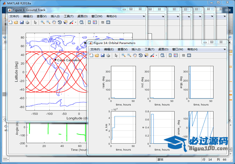
Task: Click Save icon in Figure 14 toolbar
Action: click(x=103, y=55)
